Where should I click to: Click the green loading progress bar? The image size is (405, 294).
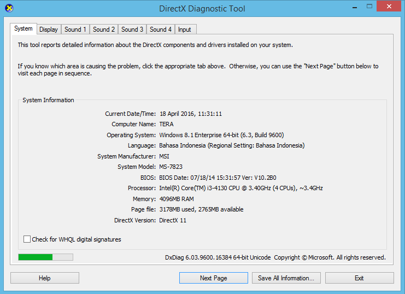tap(46, 257)
